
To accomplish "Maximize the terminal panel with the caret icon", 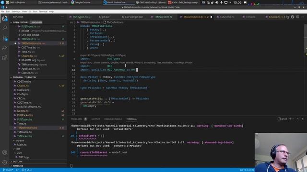I will (x=297, y=119).
